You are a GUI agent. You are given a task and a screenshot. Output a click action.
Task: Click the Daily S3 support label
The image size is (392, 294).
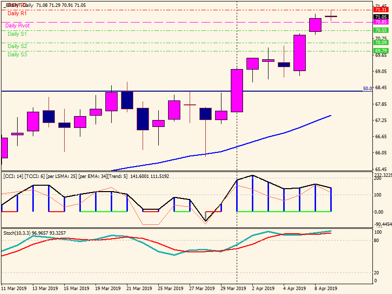17,54
